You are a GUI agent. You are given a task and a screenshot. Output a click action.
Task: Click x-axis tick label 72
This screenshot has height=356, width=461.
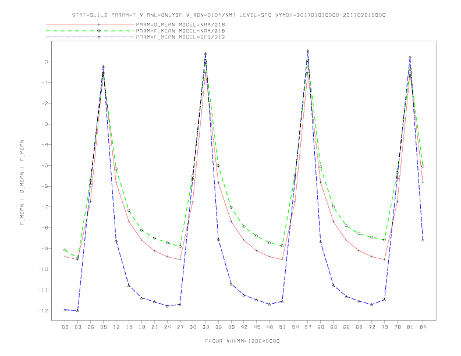tap(371, 327)
